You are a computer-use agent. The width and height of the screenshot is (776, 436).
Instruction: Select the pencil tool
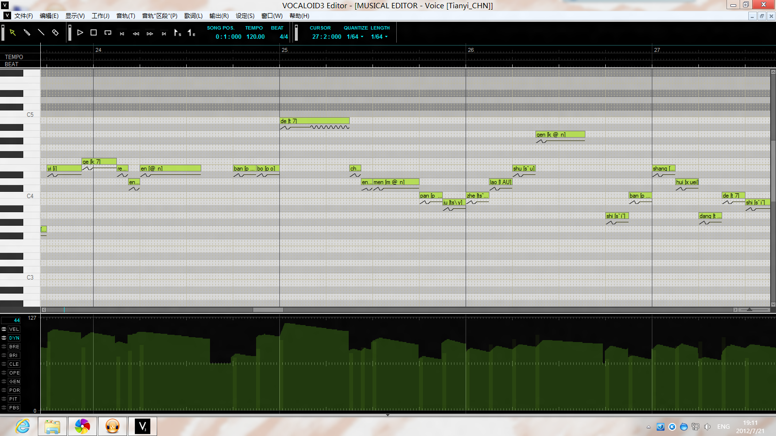point(27,32)
